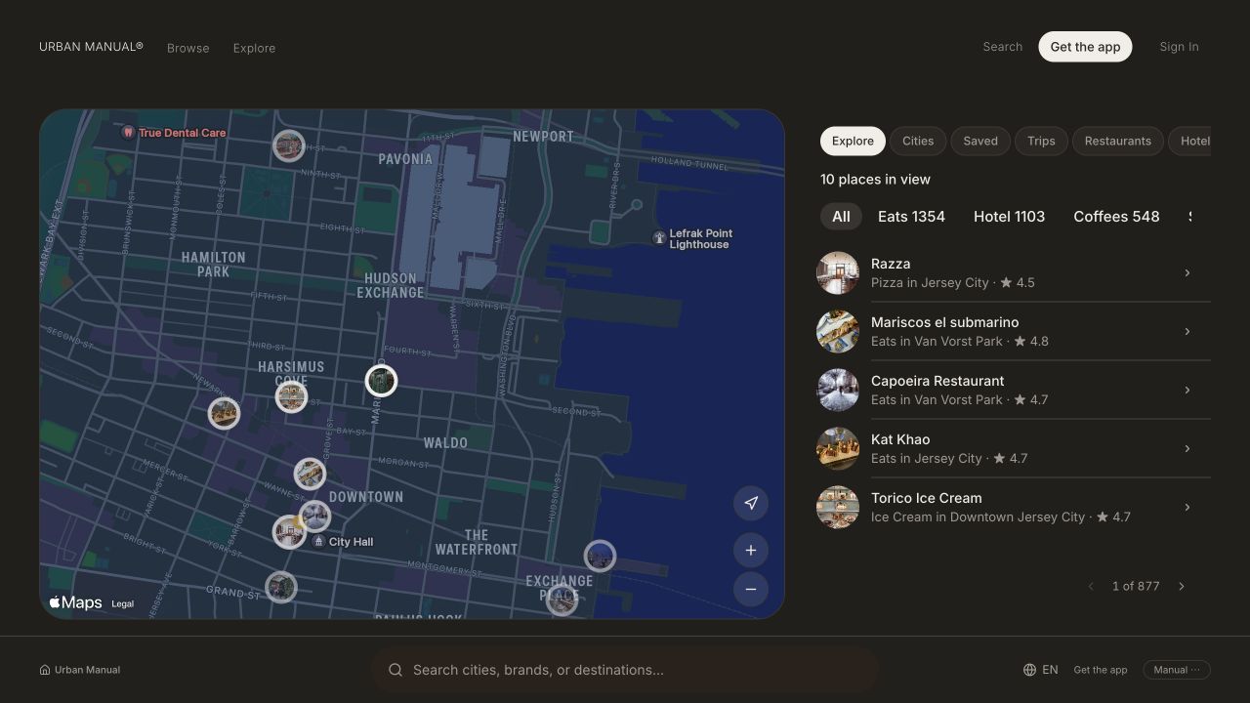This screenshot has height=703, width=1250.
Task: Click Sign In link
Action: (1179, 47)
